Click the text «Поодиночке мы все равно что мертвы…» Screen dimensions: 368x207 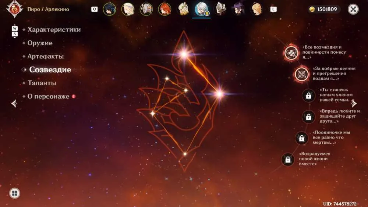(x=331, y=138)
